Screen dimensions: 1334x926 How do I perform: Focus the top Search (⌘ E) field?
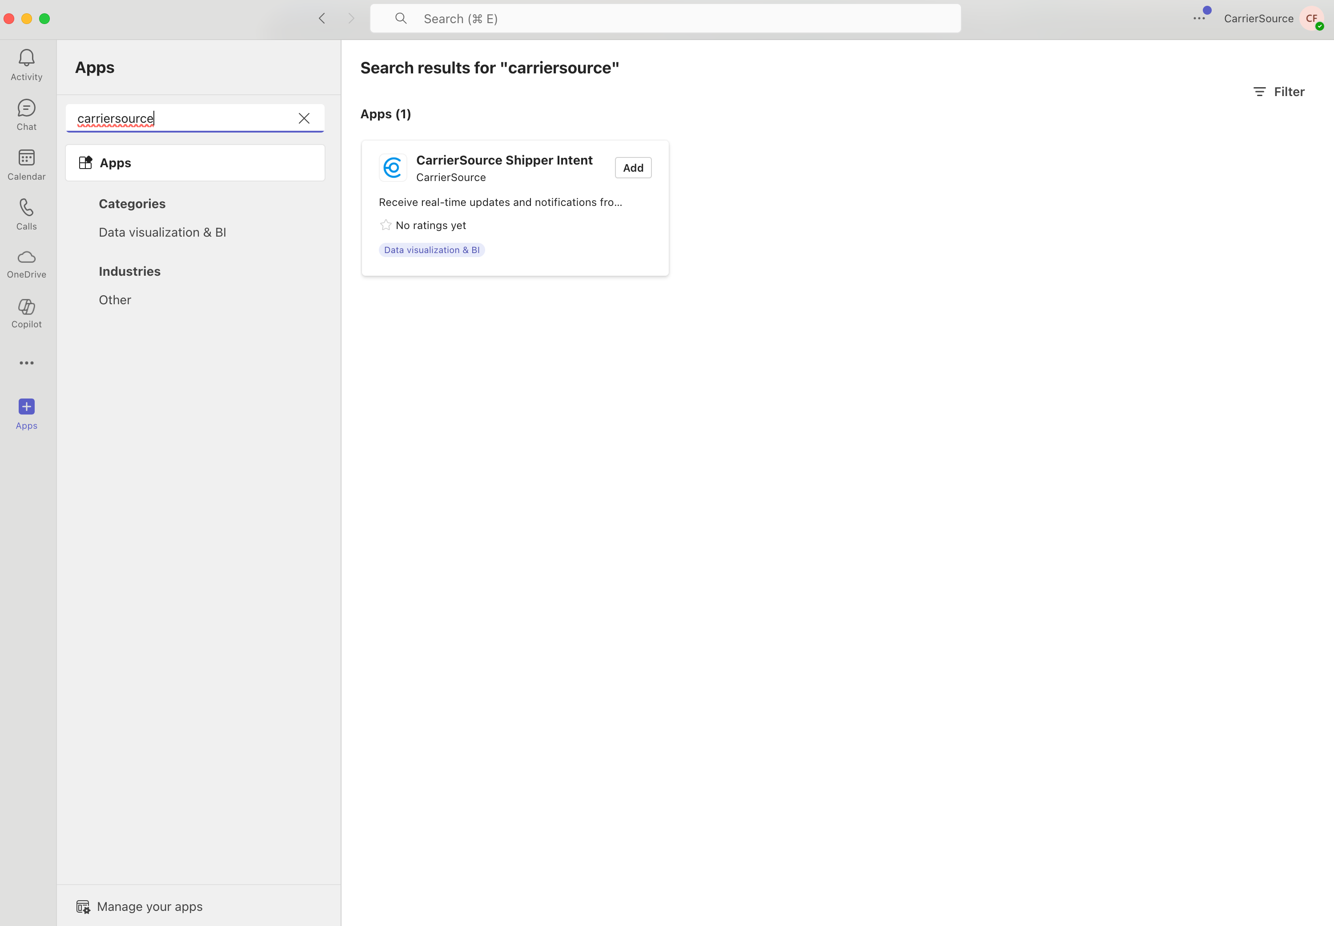665,19
